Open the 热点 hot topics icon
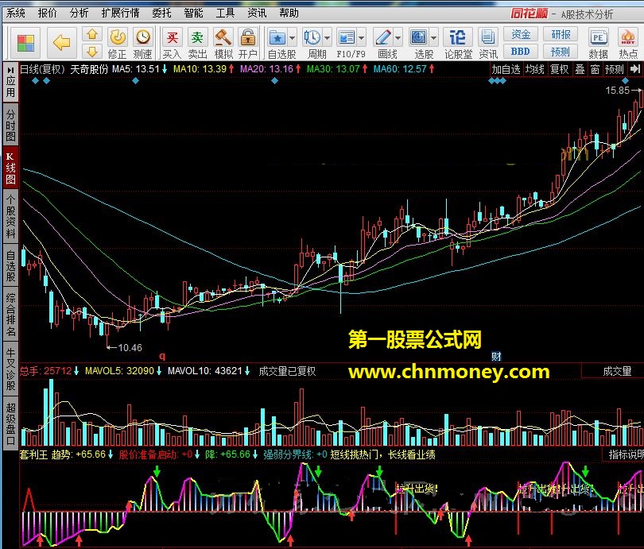This screenshot has height=549, width=644. click(x=628, y=43)
